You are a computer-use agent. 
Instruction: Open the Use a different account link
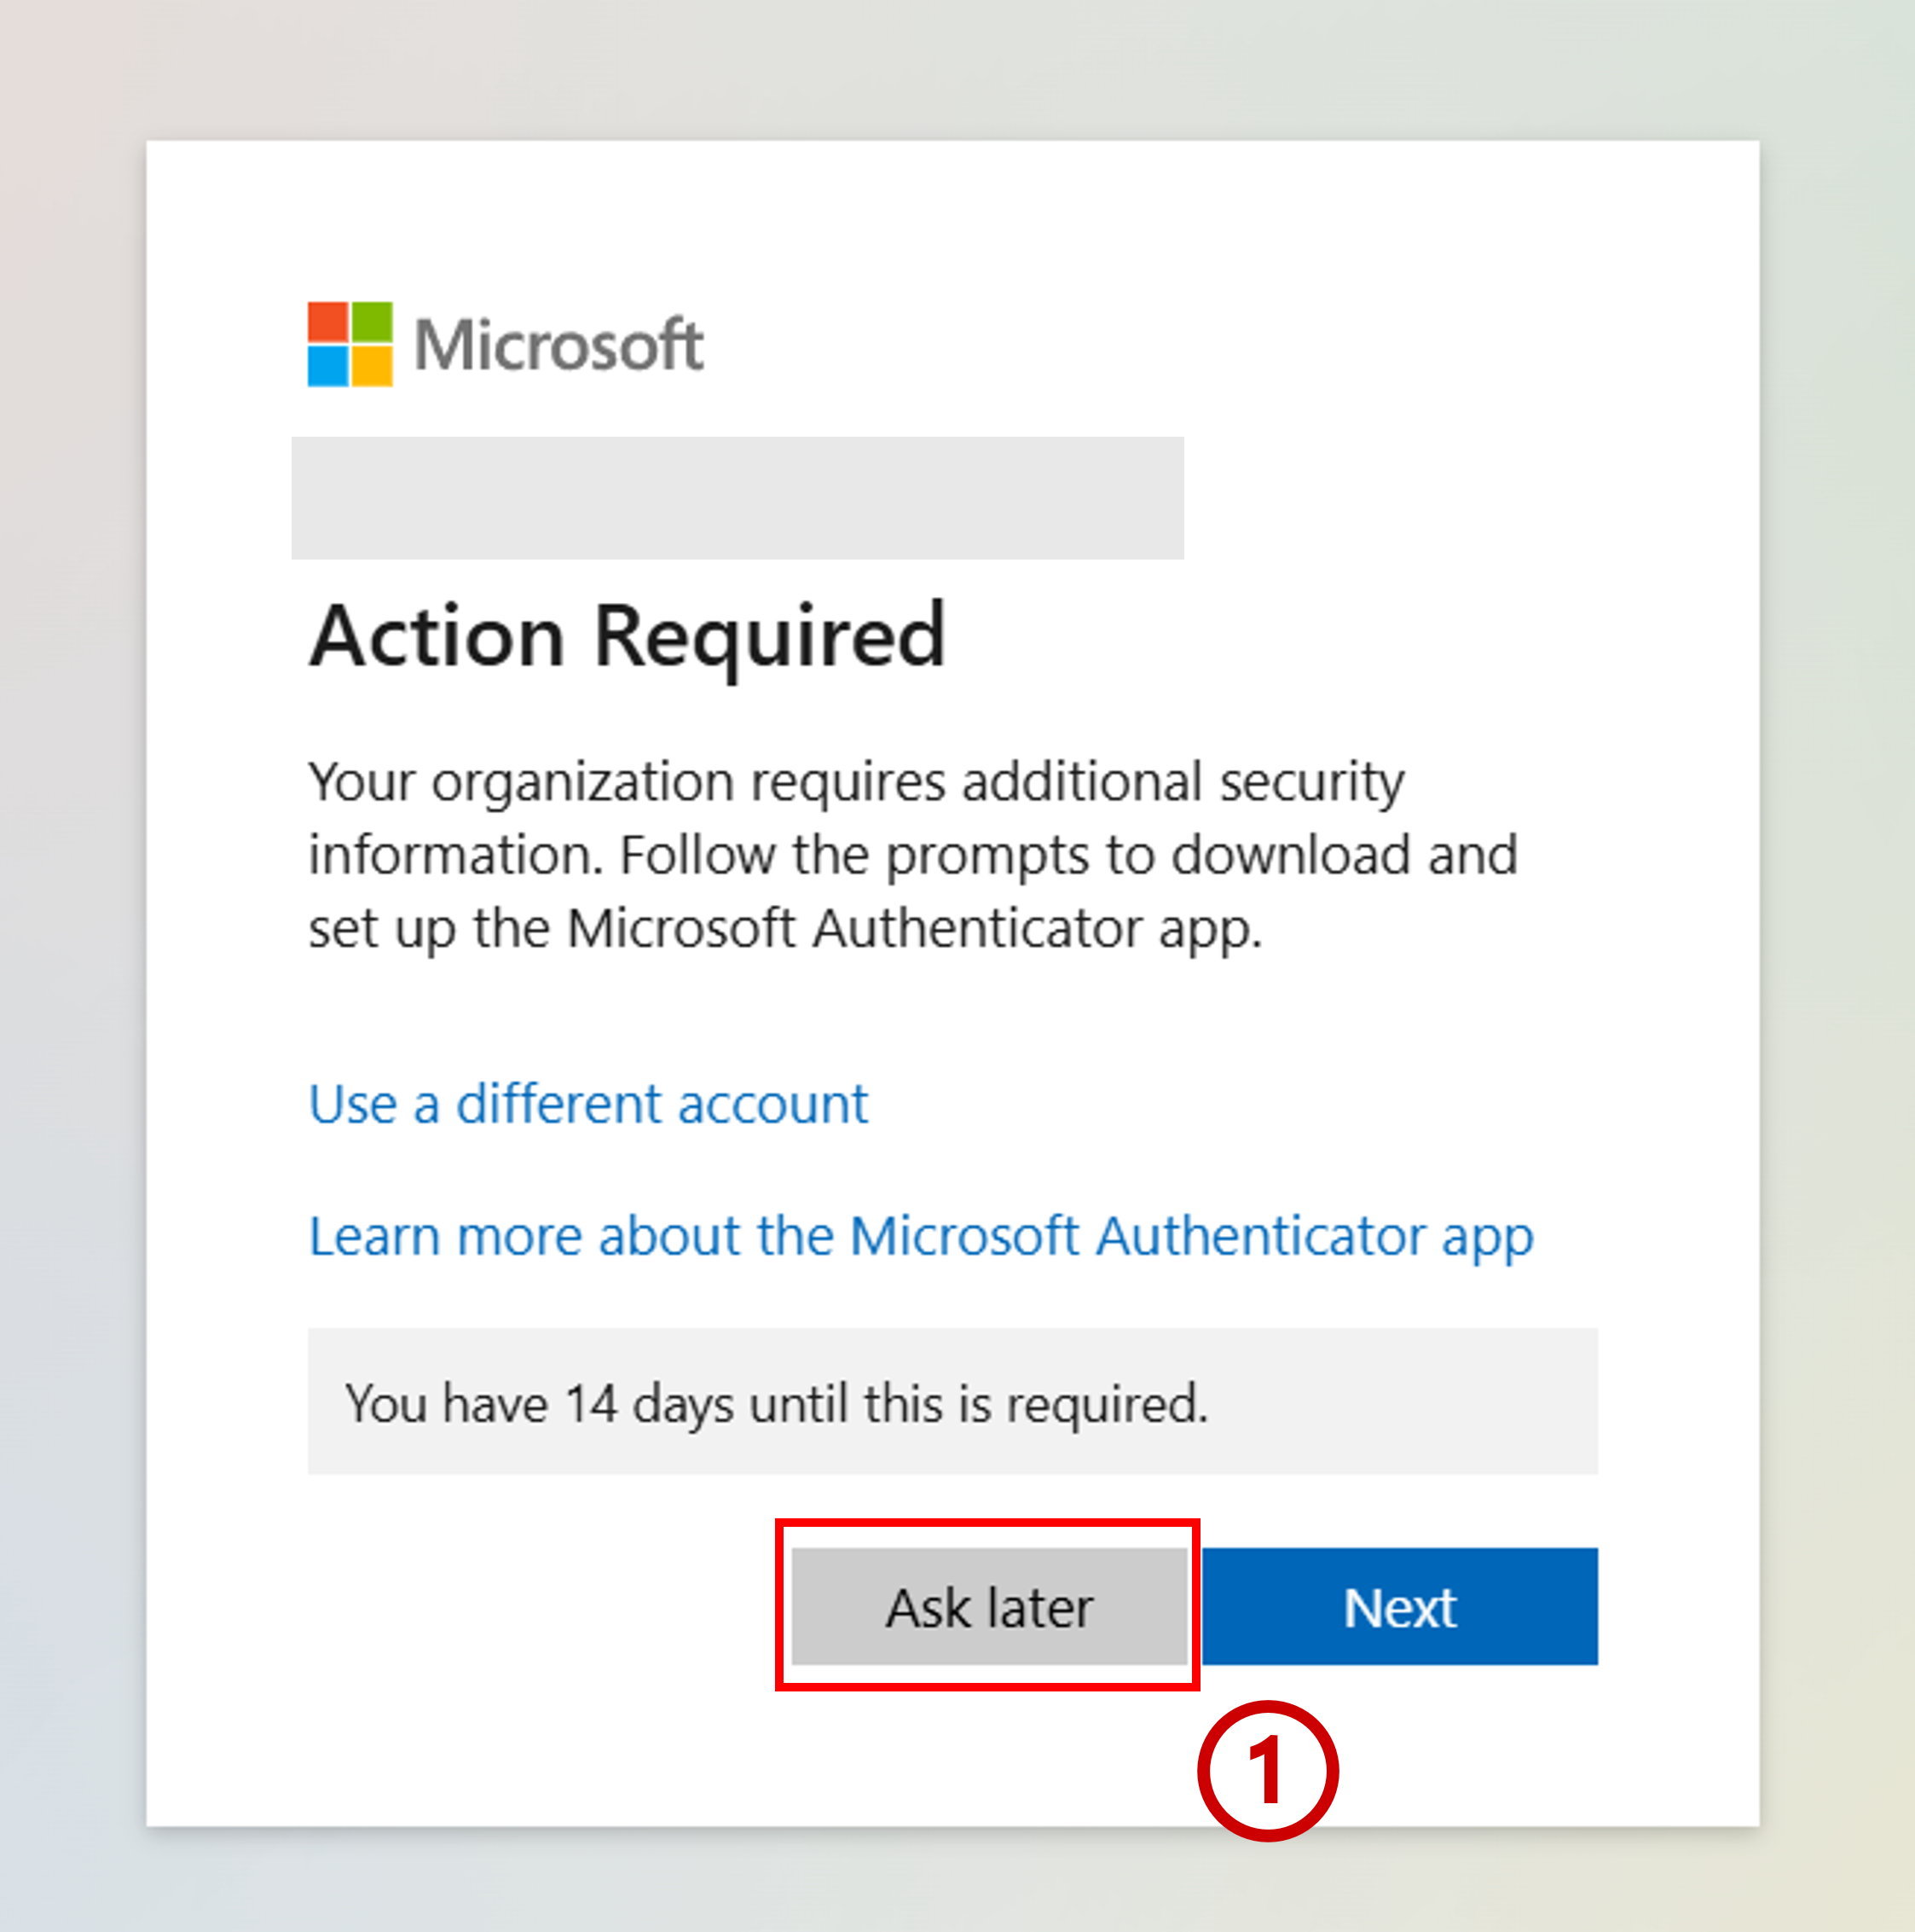[x=588, y=1105]
